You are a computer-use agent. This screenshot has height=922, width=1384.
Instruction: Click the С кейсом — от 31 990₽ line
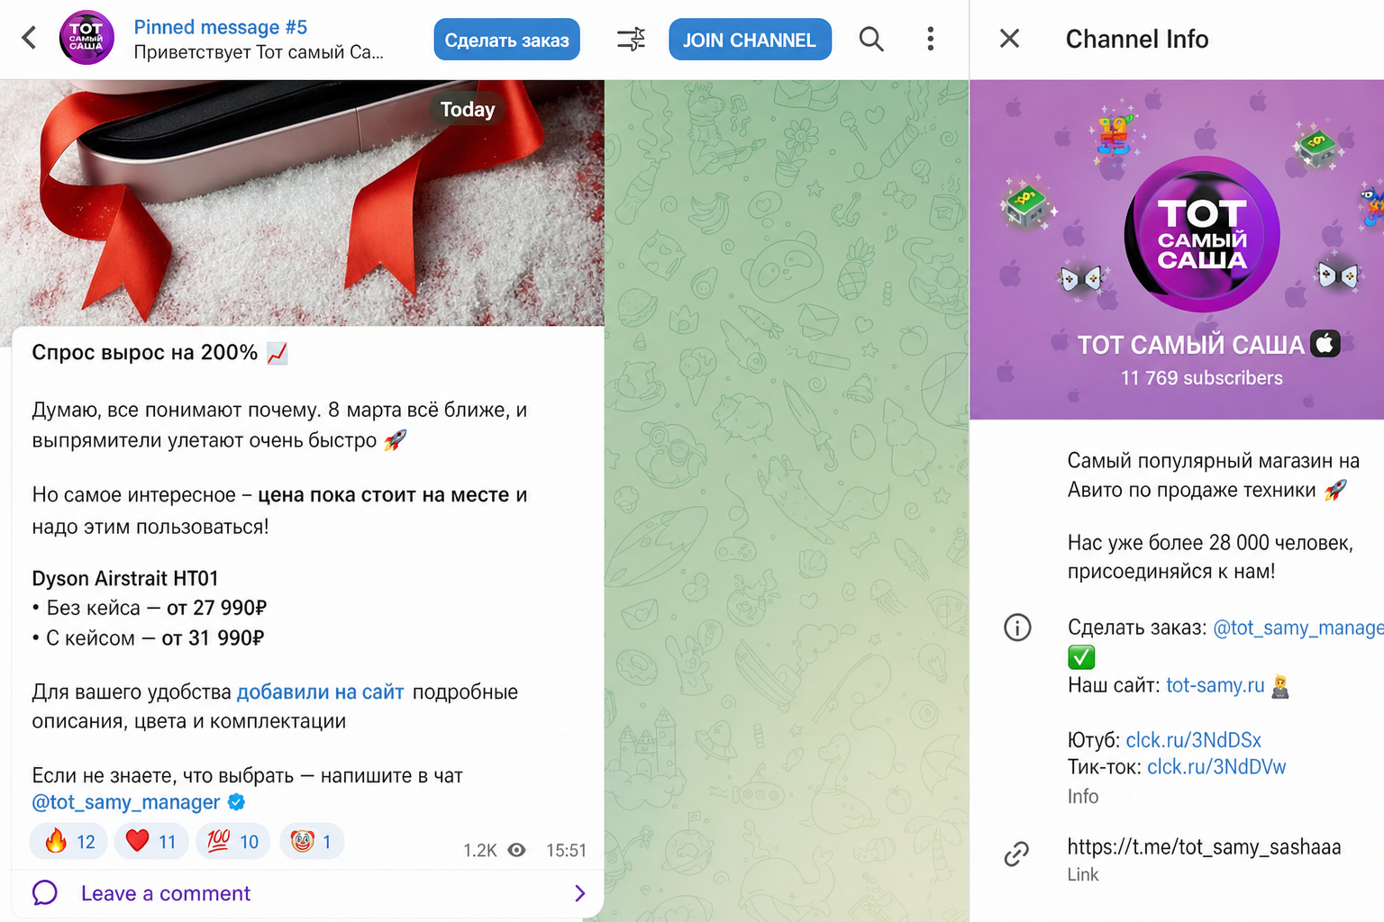148,638
